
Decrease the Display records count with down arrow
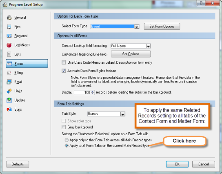coord(93,94)
